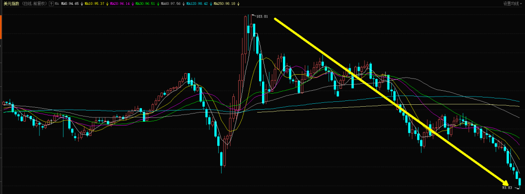Select the green MA30:96.51 label
This screenshot has width=525, height=194.
coord(145,4)
